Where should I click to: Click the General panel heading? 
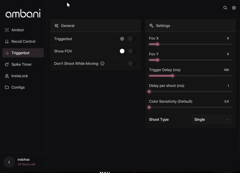[x=68, y=26]
